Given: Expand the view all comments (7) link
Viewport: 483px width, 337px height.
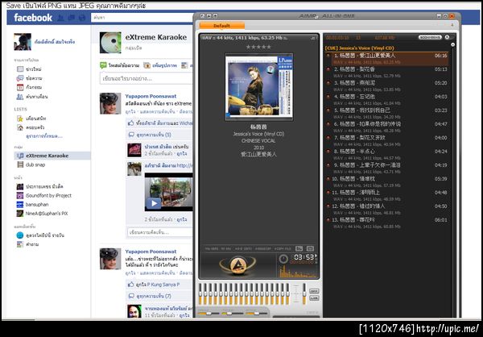Looking at the screenshot, I should pos(150,296).
